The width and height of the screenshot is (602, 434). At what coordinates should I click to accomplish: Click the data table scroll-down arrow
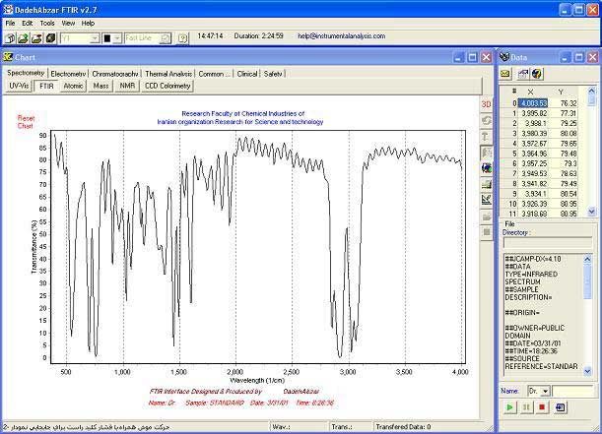(591, 212)
